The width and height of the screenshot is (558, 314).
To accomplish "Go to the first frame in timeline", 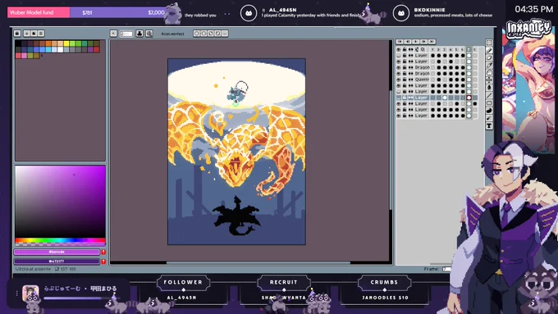I will click(x=400, y=42).
